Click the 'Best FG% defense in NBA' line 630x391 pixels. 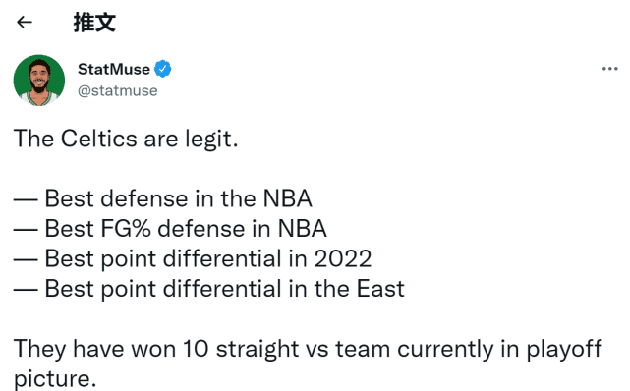pos(170,229)
